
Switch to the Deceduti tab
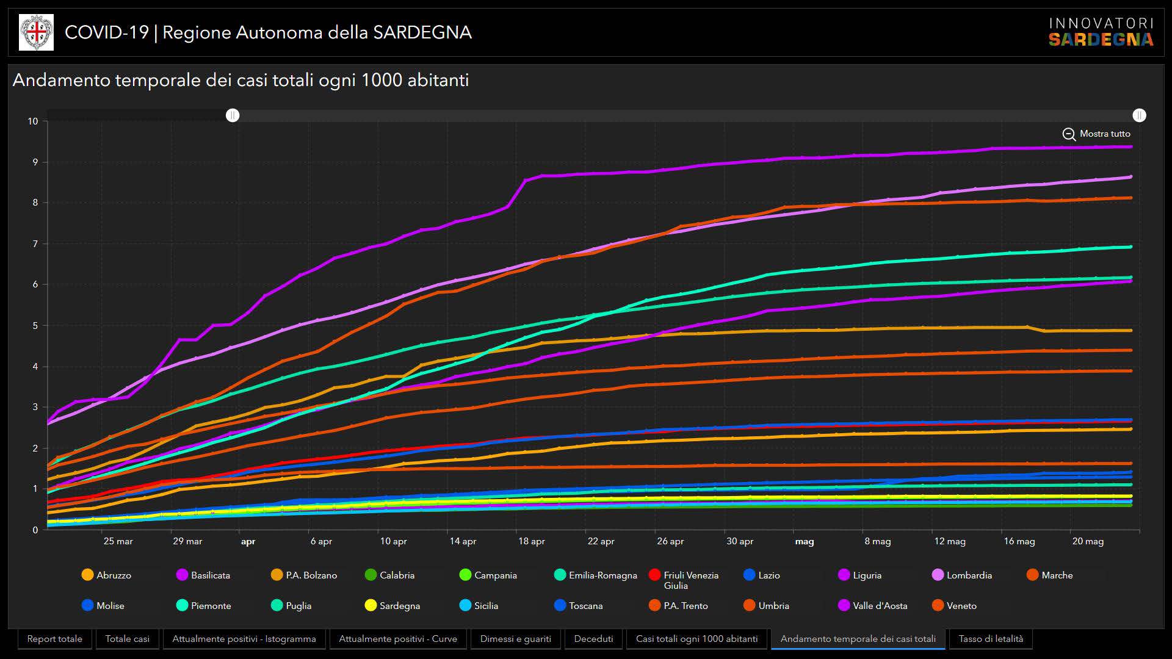[593, 639]
